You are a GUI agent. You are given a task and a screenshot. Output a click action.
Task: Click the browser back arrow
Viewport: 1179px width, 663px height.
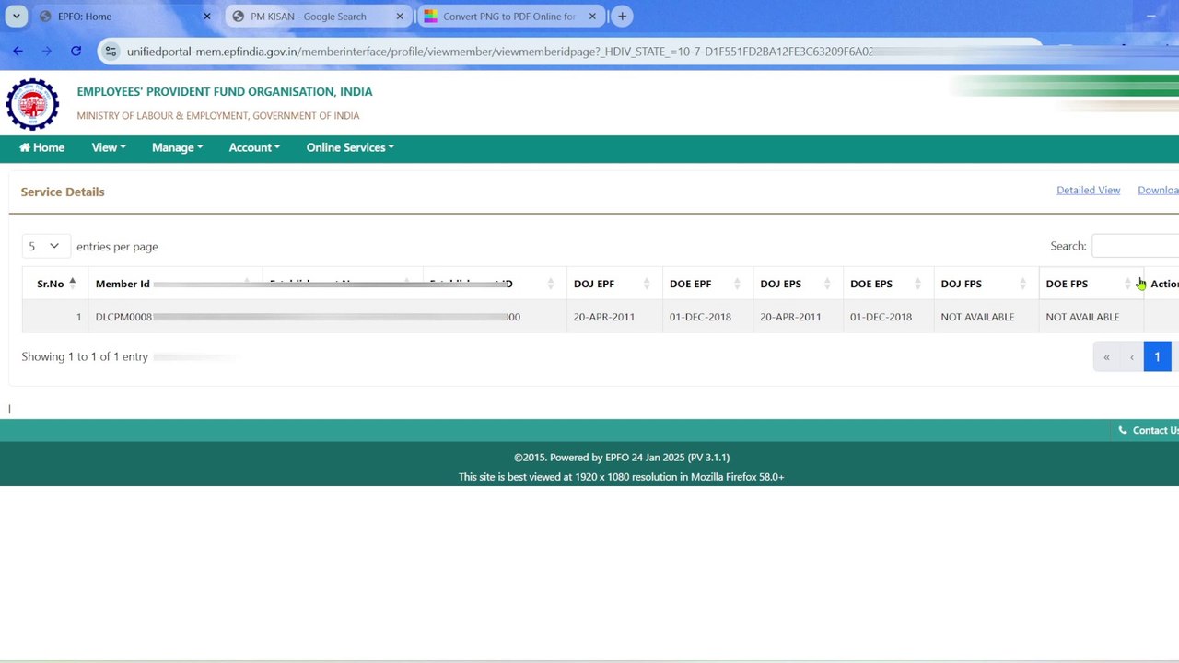18,52
